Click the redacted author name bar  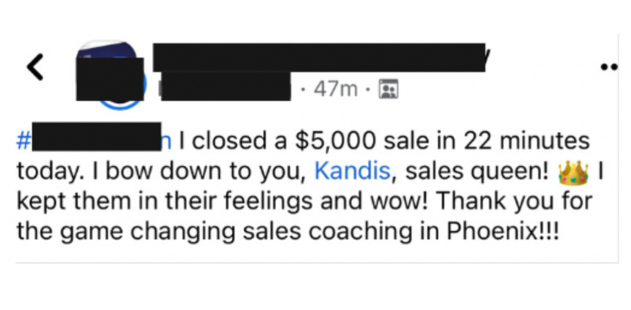coord(319,58)
